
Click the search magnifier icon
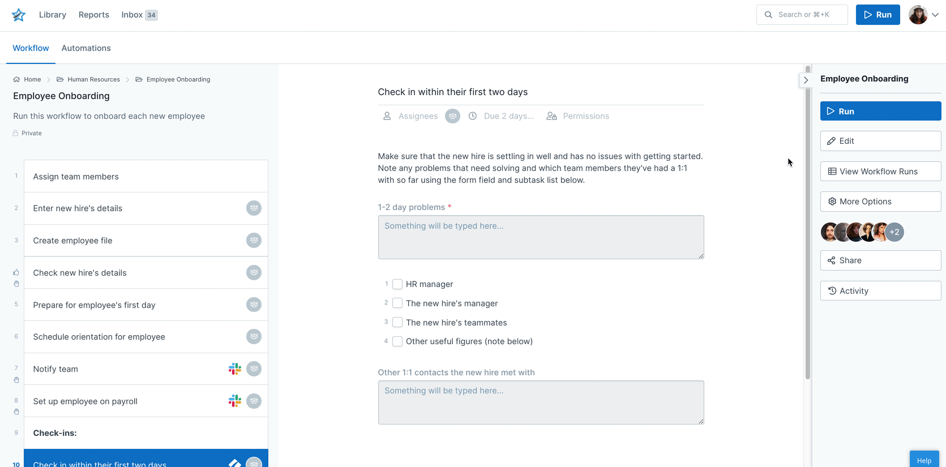coord(768,15)
